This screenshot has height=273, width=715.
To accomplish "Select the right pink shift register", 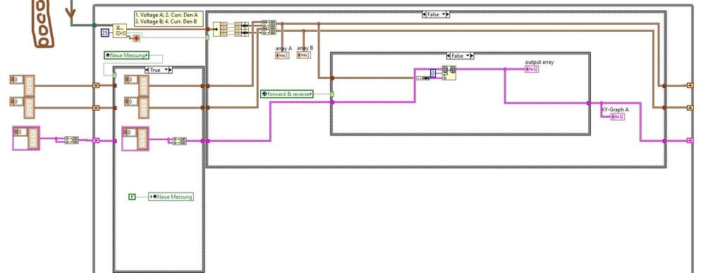I will tap(690, 140).
